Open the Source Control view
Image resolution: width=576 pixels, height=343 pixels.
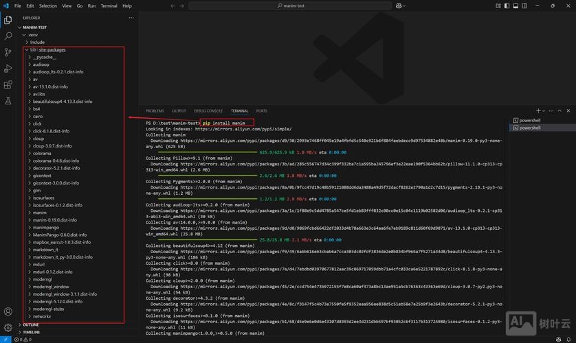[8, 52]
